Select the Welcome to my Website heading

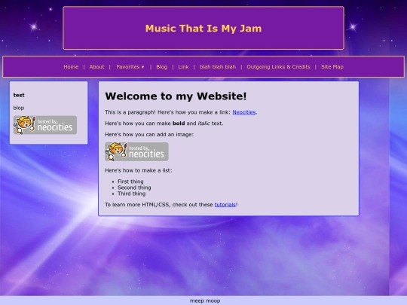[176, 96]
